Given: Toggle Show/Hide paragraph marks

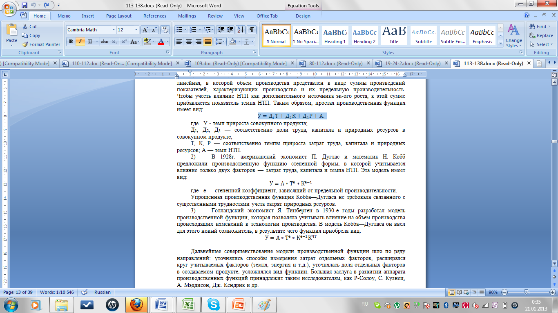Looking at the screenshot, I should tap(252, 30).
